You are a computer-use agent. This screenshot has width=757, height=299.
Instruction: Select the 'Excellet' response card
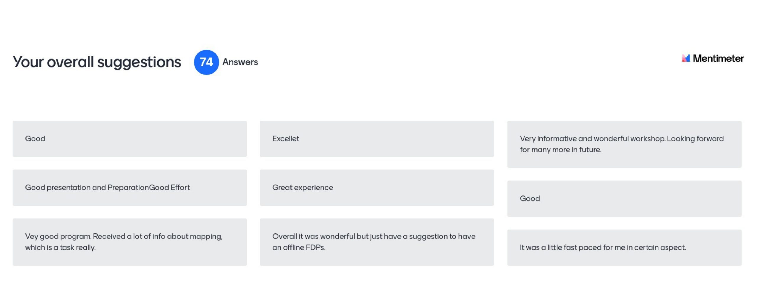377,139
